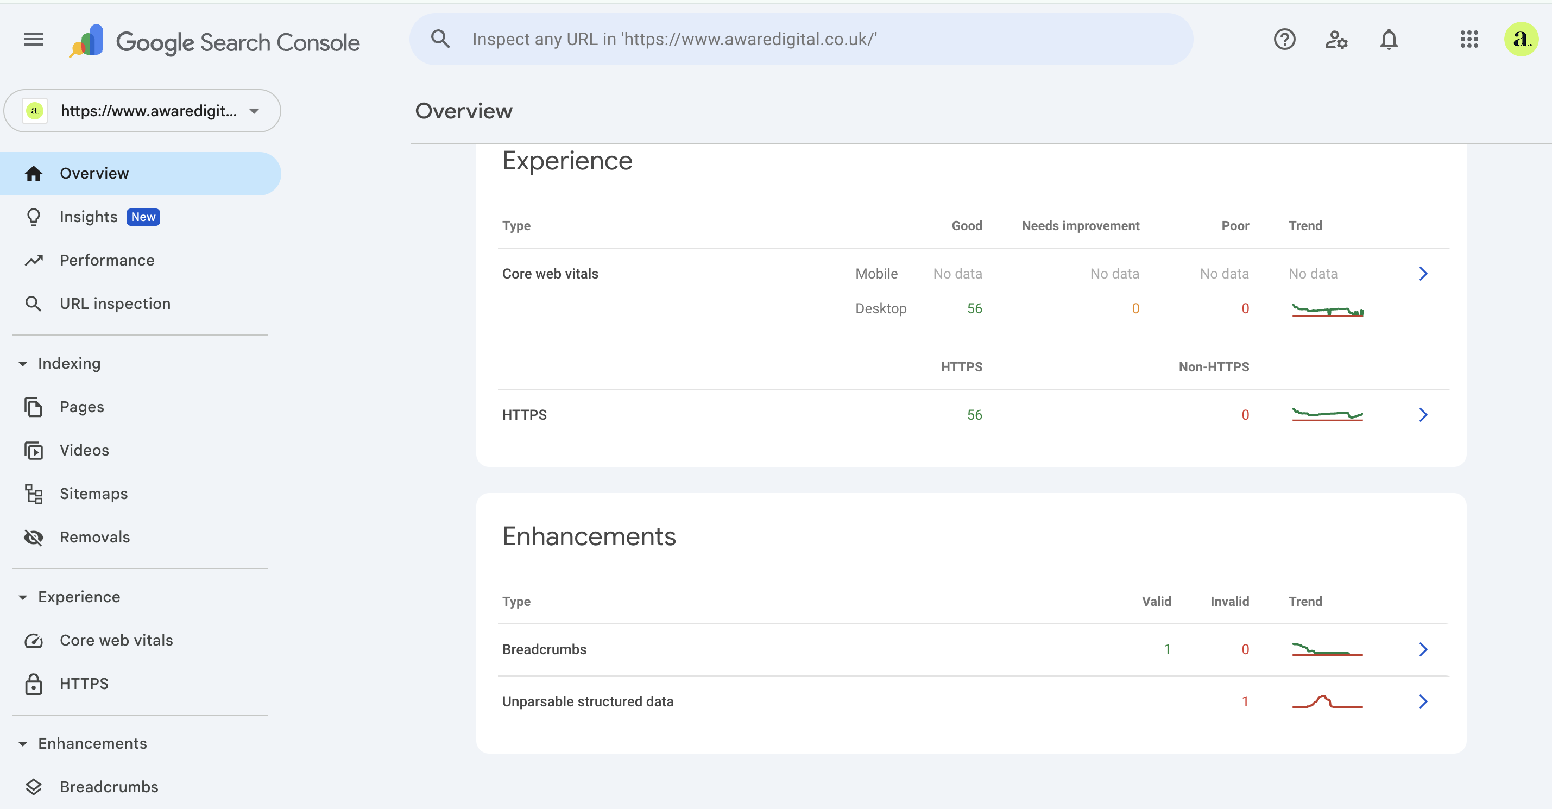
Task: Click the HTTPS trend sparkline
Action: click(x=1327, y=415)
